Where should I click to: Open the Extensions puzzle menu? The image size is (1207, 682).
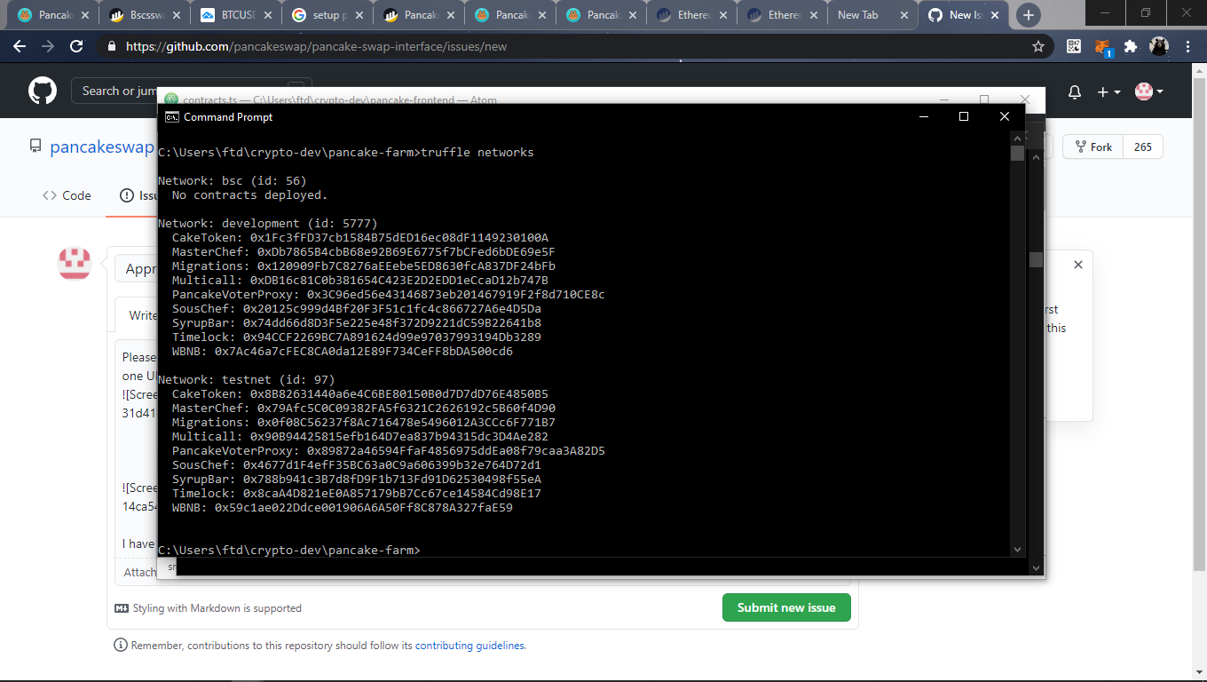point(1131,46)
